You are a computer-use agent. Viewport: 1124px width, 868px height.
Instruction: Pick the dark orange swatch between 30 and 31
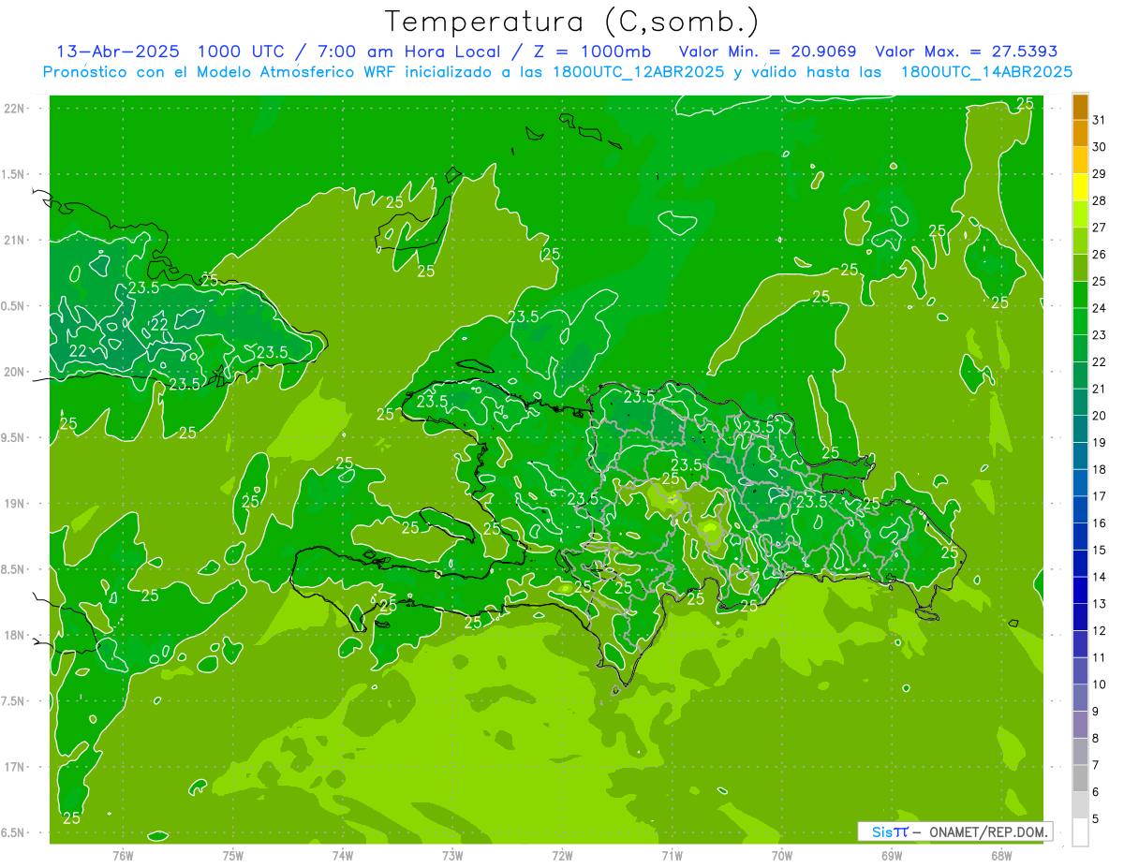tap(1080, 134)
